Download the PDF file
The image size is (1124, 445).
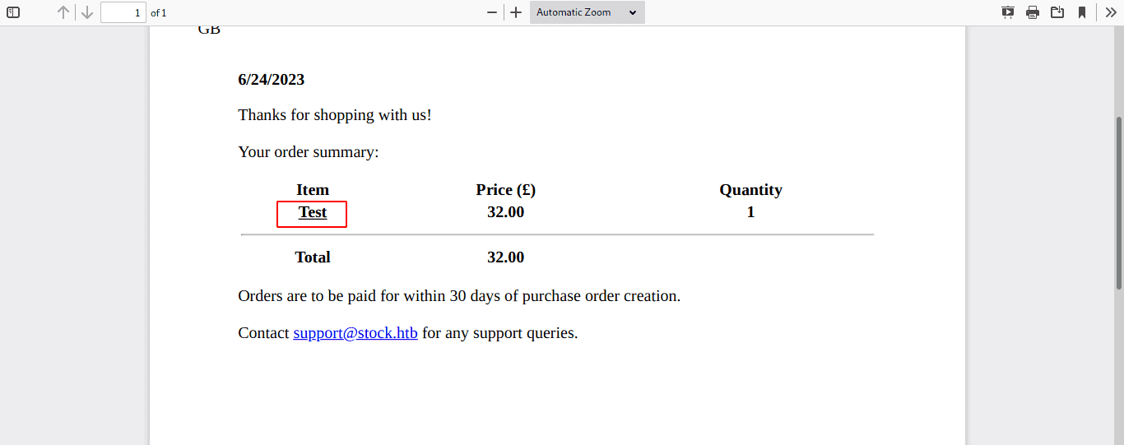(1057, 12)
